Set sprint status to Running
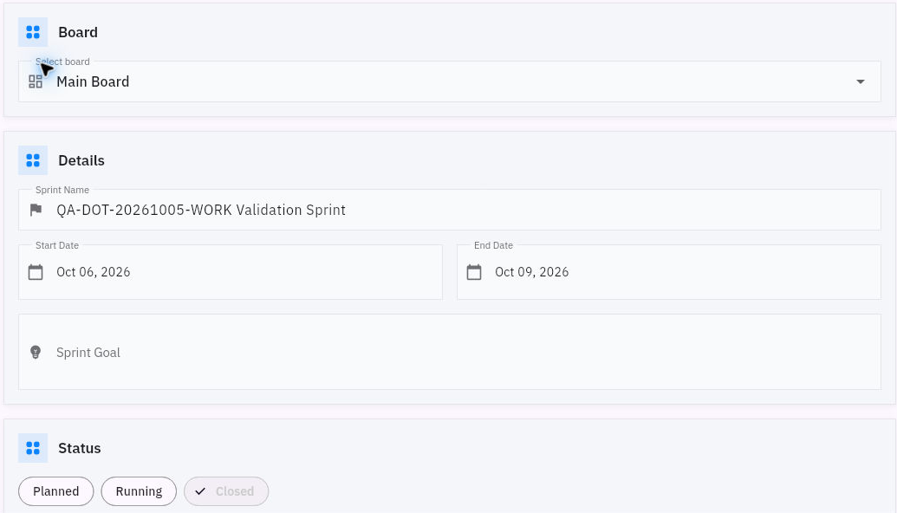 pos(139,491)
